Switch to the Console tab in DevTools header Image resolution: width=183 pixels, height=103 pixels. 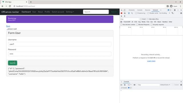140,10
